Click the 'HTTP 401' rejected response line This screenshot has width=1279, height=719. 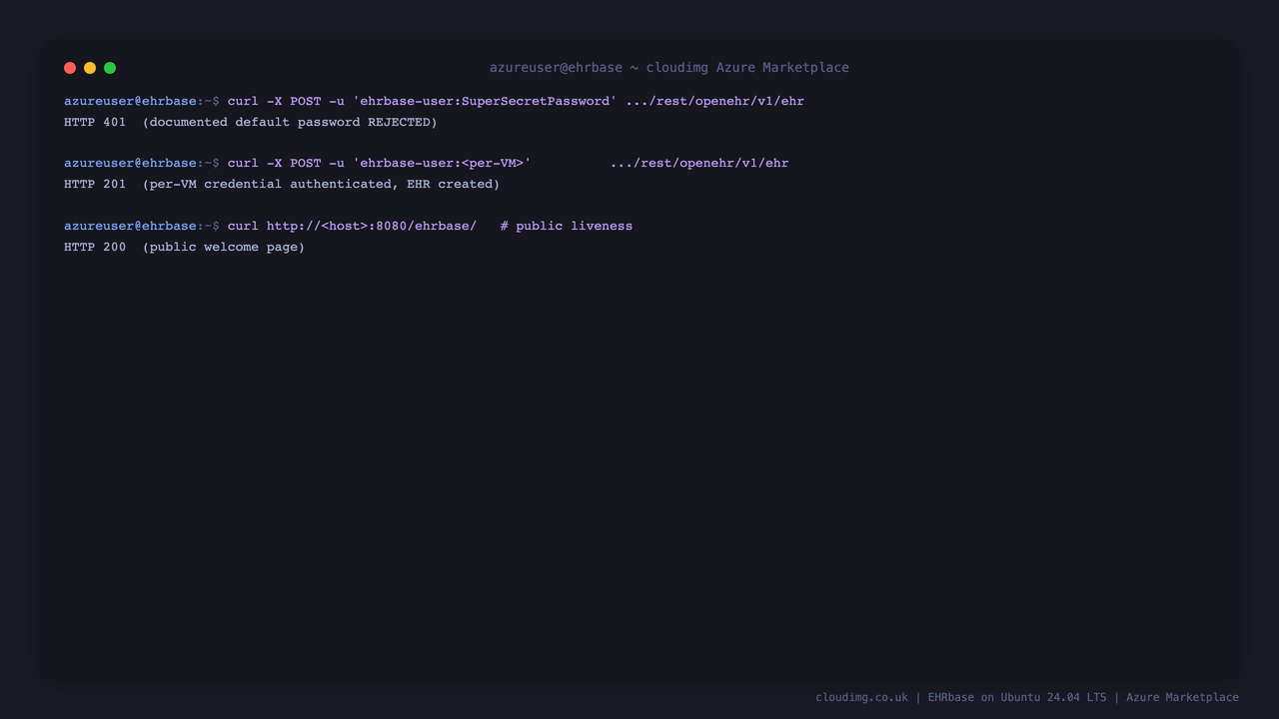251,122
